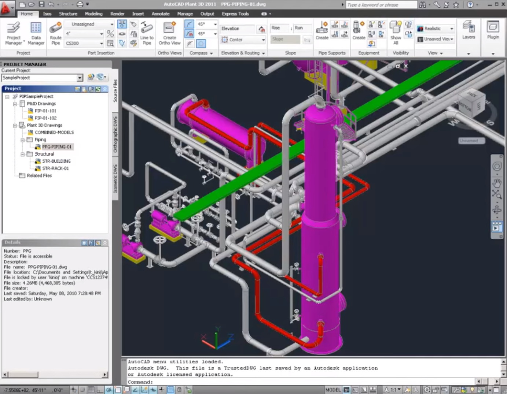
Task: Select the PPG-PIPING-01 drawing in Project Manager
Action: pos(56,146)
